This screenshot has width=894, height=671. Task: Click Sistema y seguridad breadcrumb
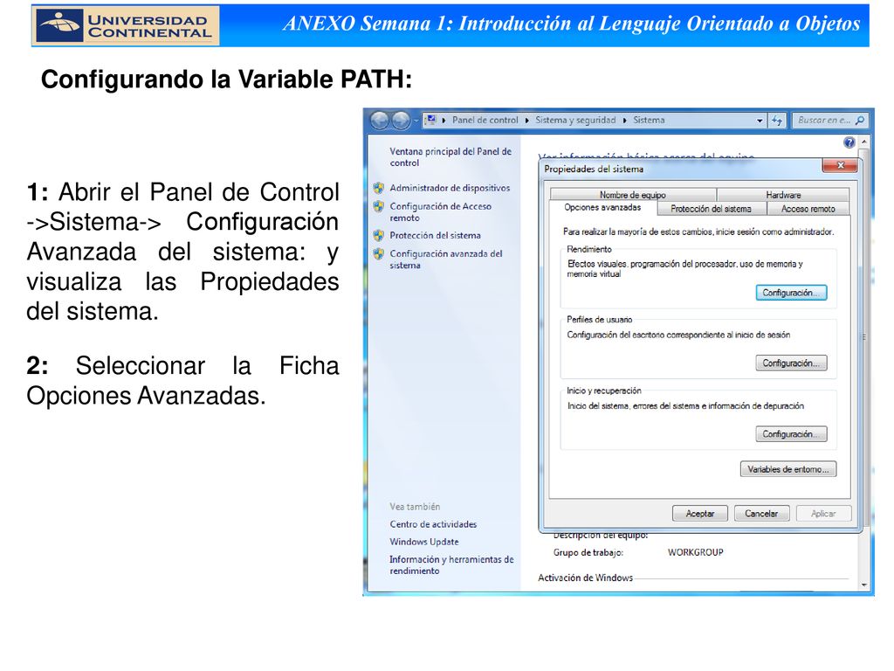click(x=575, y=121)
